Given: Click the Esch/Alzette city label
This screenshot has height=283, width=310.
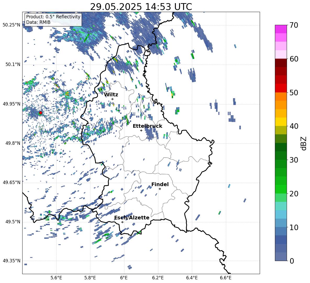Looking at the screenshot, I should click(x=132, y=218).
